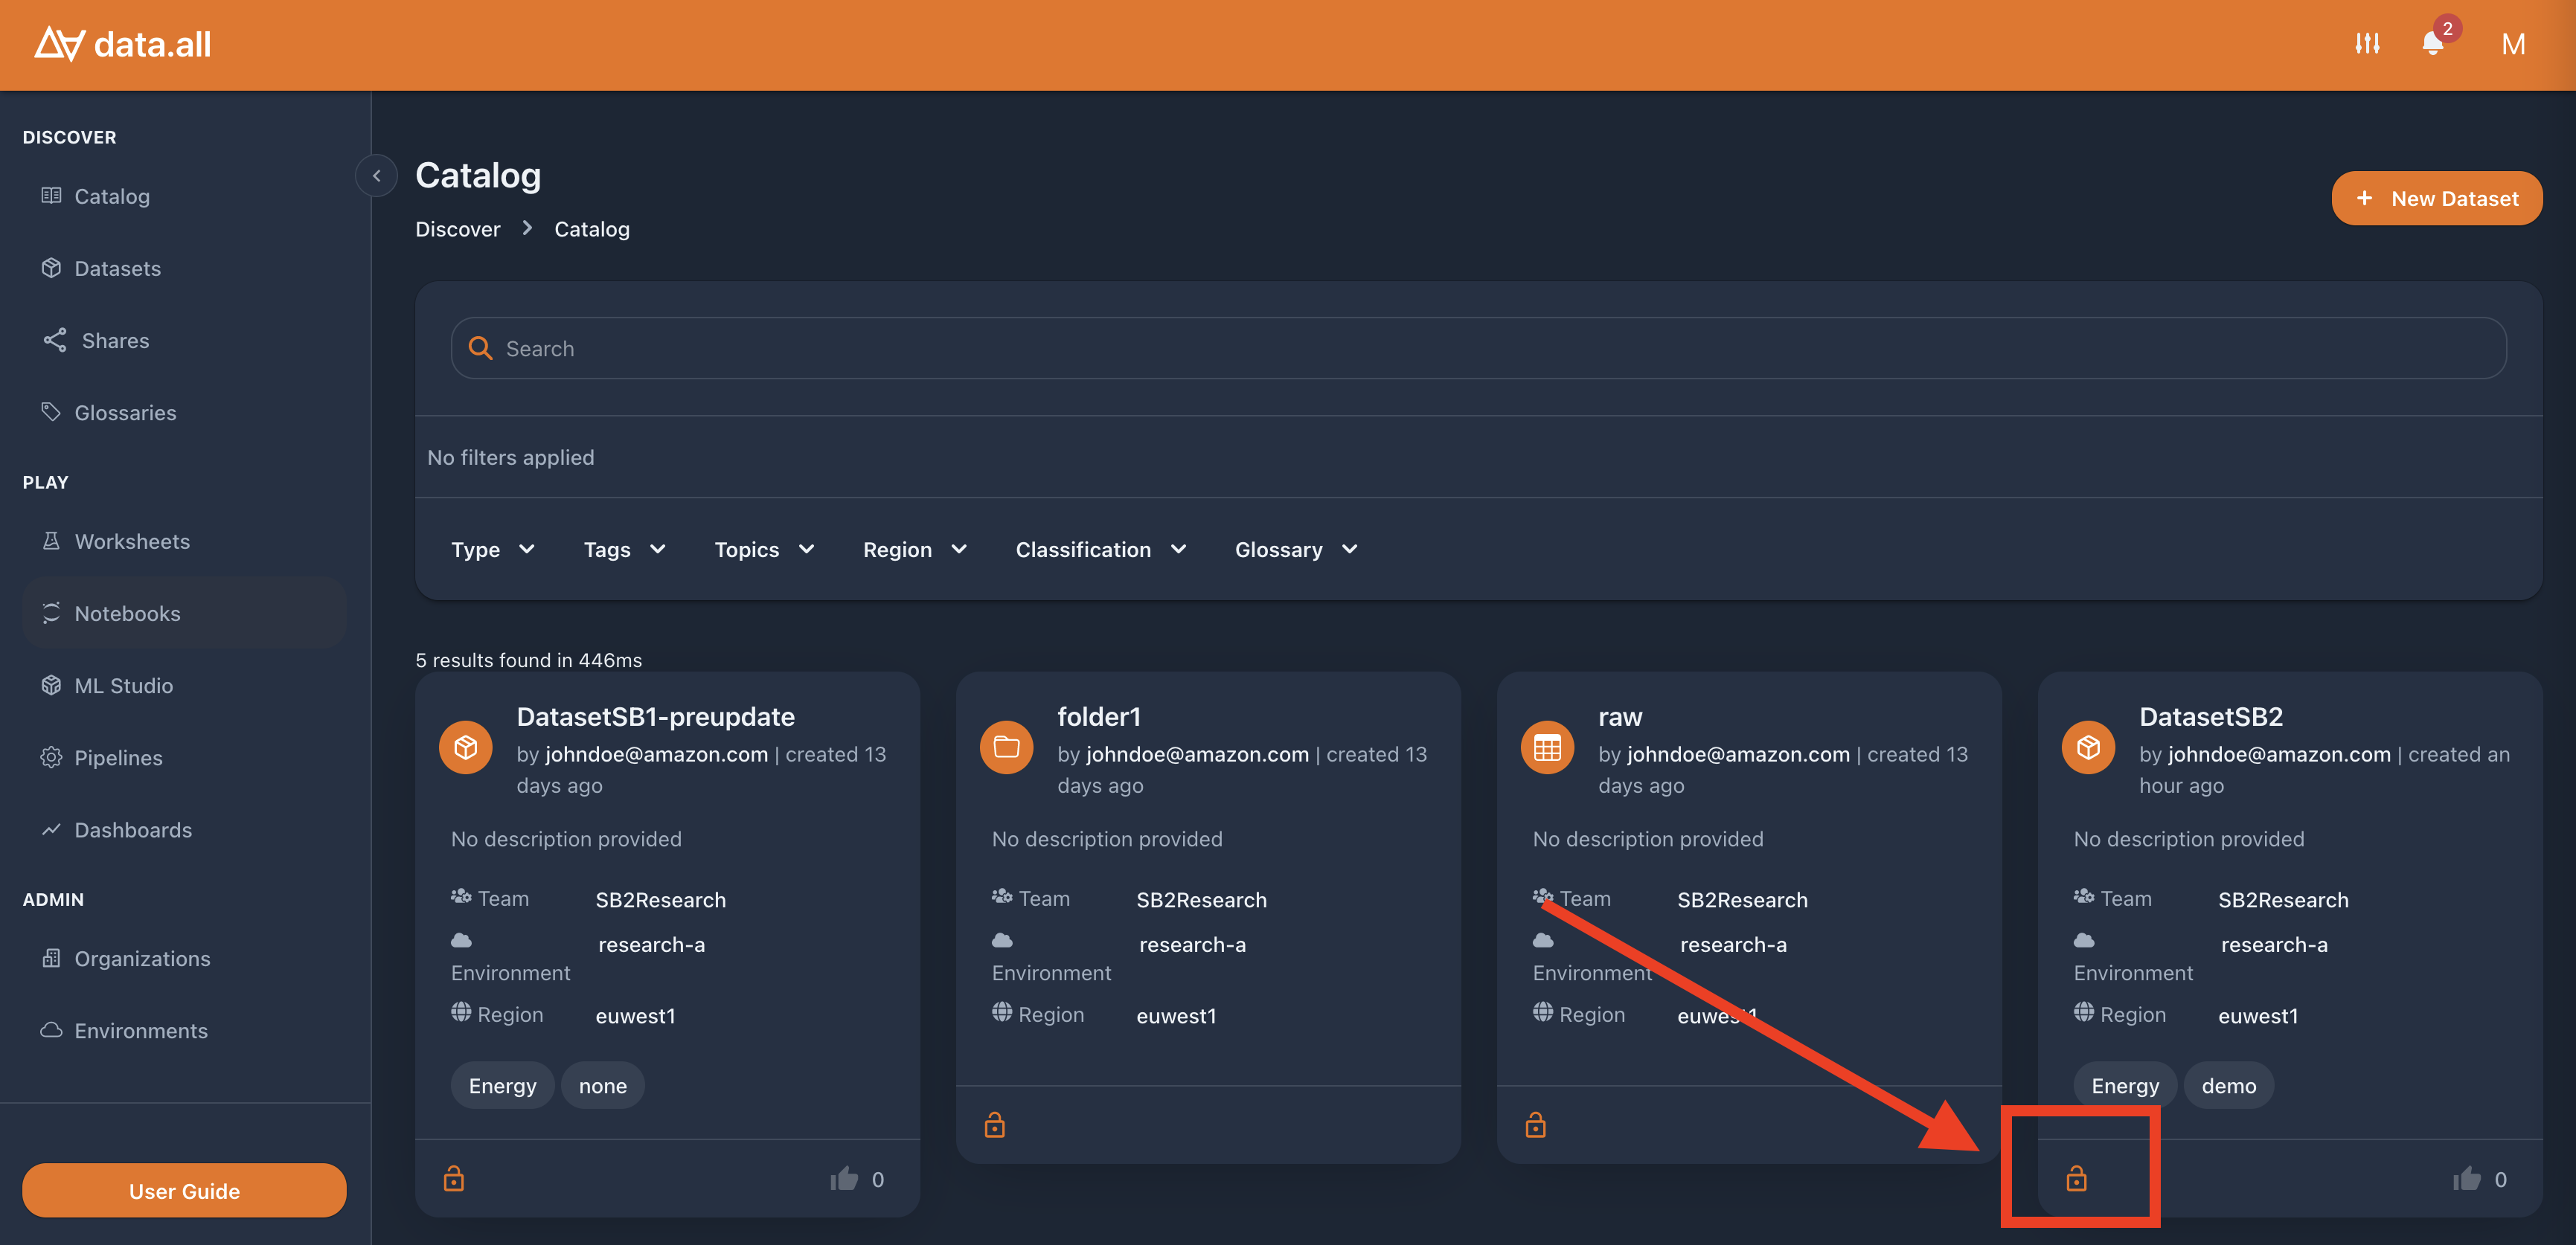The height and width of the screenshot is (1245, 2576).
Task: Click the data.all logo
Action: pos(123,44)
